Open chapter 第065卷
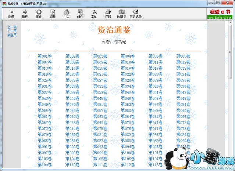 (x=156, y=117)
